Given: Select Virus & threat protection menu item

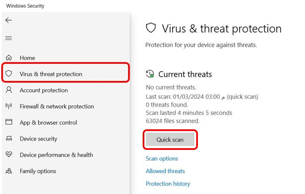Looking at the screenshot, I should [51, 74].
